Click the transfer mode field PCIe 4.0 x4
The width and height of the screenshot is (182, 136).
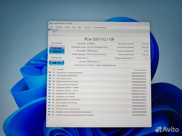pos(101,54)
